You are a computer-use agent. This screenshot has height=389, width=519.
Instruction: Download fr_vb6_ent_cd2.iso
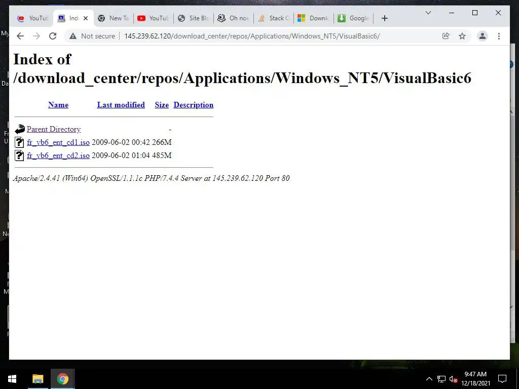click(58, 155)
